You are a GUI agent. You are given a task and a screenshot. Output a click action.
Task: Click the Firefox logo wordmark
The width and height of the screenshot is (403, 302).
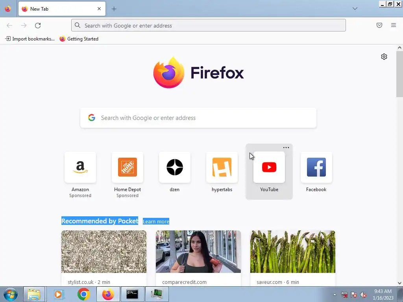click(217, 73)
